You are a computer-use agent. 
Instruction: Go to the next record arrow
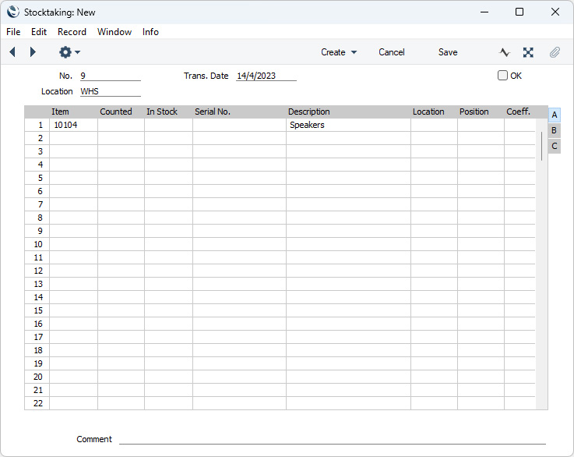(x=33, y=52)
